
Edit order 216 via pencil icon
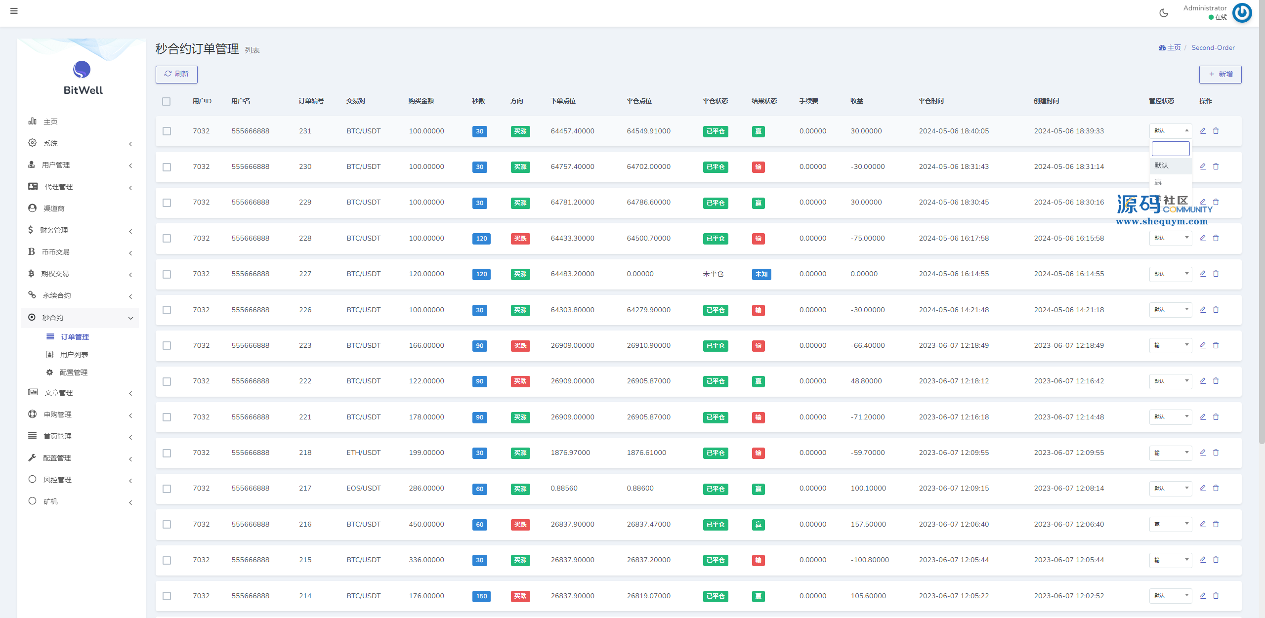click(x=1203, y=524)
